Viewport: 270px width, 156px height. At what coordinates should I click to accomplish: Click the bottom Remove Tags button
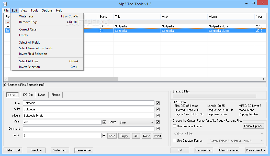point(204,150)
